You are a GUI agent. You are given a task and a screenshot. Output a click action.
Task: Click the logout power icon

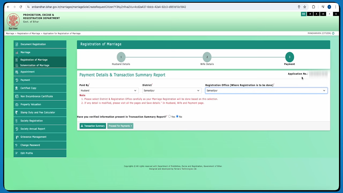(x=333, y=34)
